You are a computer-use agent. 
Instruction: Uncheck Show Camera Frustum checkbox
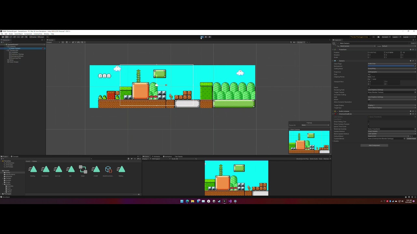[368, 124]
